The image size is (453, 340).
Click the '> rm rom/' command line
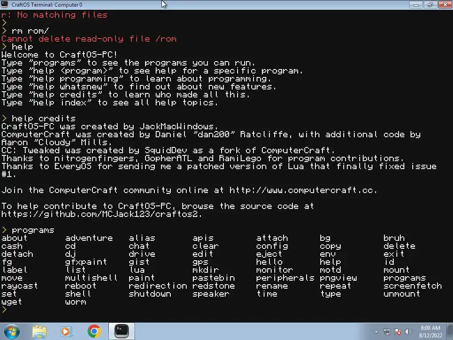25,31
